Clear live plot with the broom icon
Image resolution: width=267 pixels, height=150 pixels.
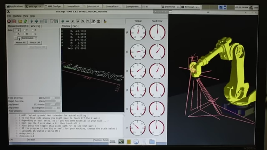point(105,21)
